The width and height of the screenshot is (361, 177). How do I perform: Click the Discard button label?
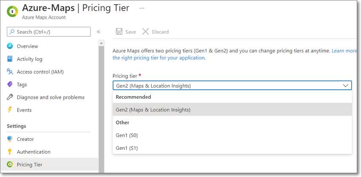click(x=160, y=32)
